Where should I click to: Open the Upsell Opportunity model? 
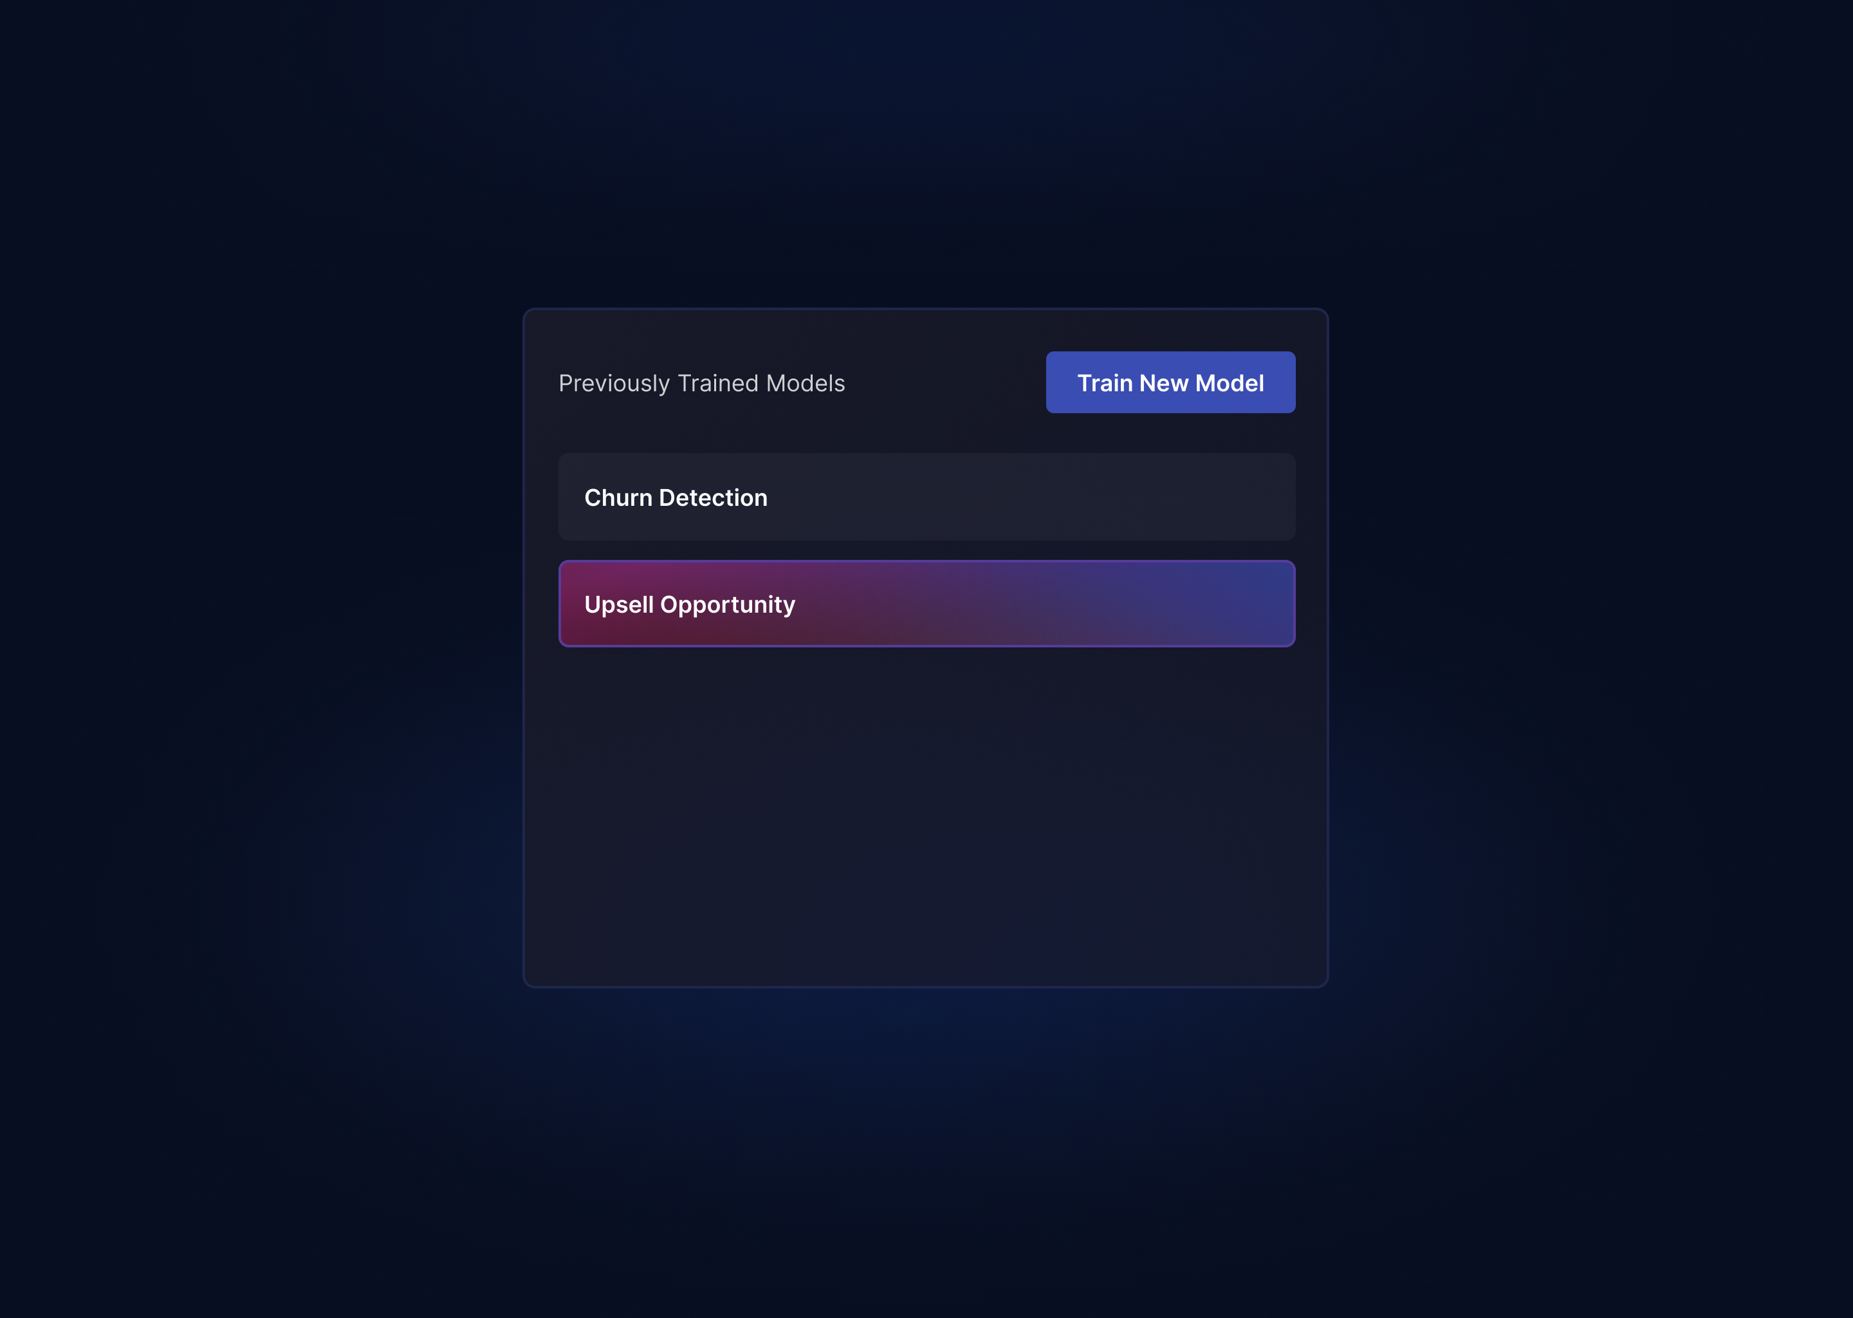[x=926, y=604]
